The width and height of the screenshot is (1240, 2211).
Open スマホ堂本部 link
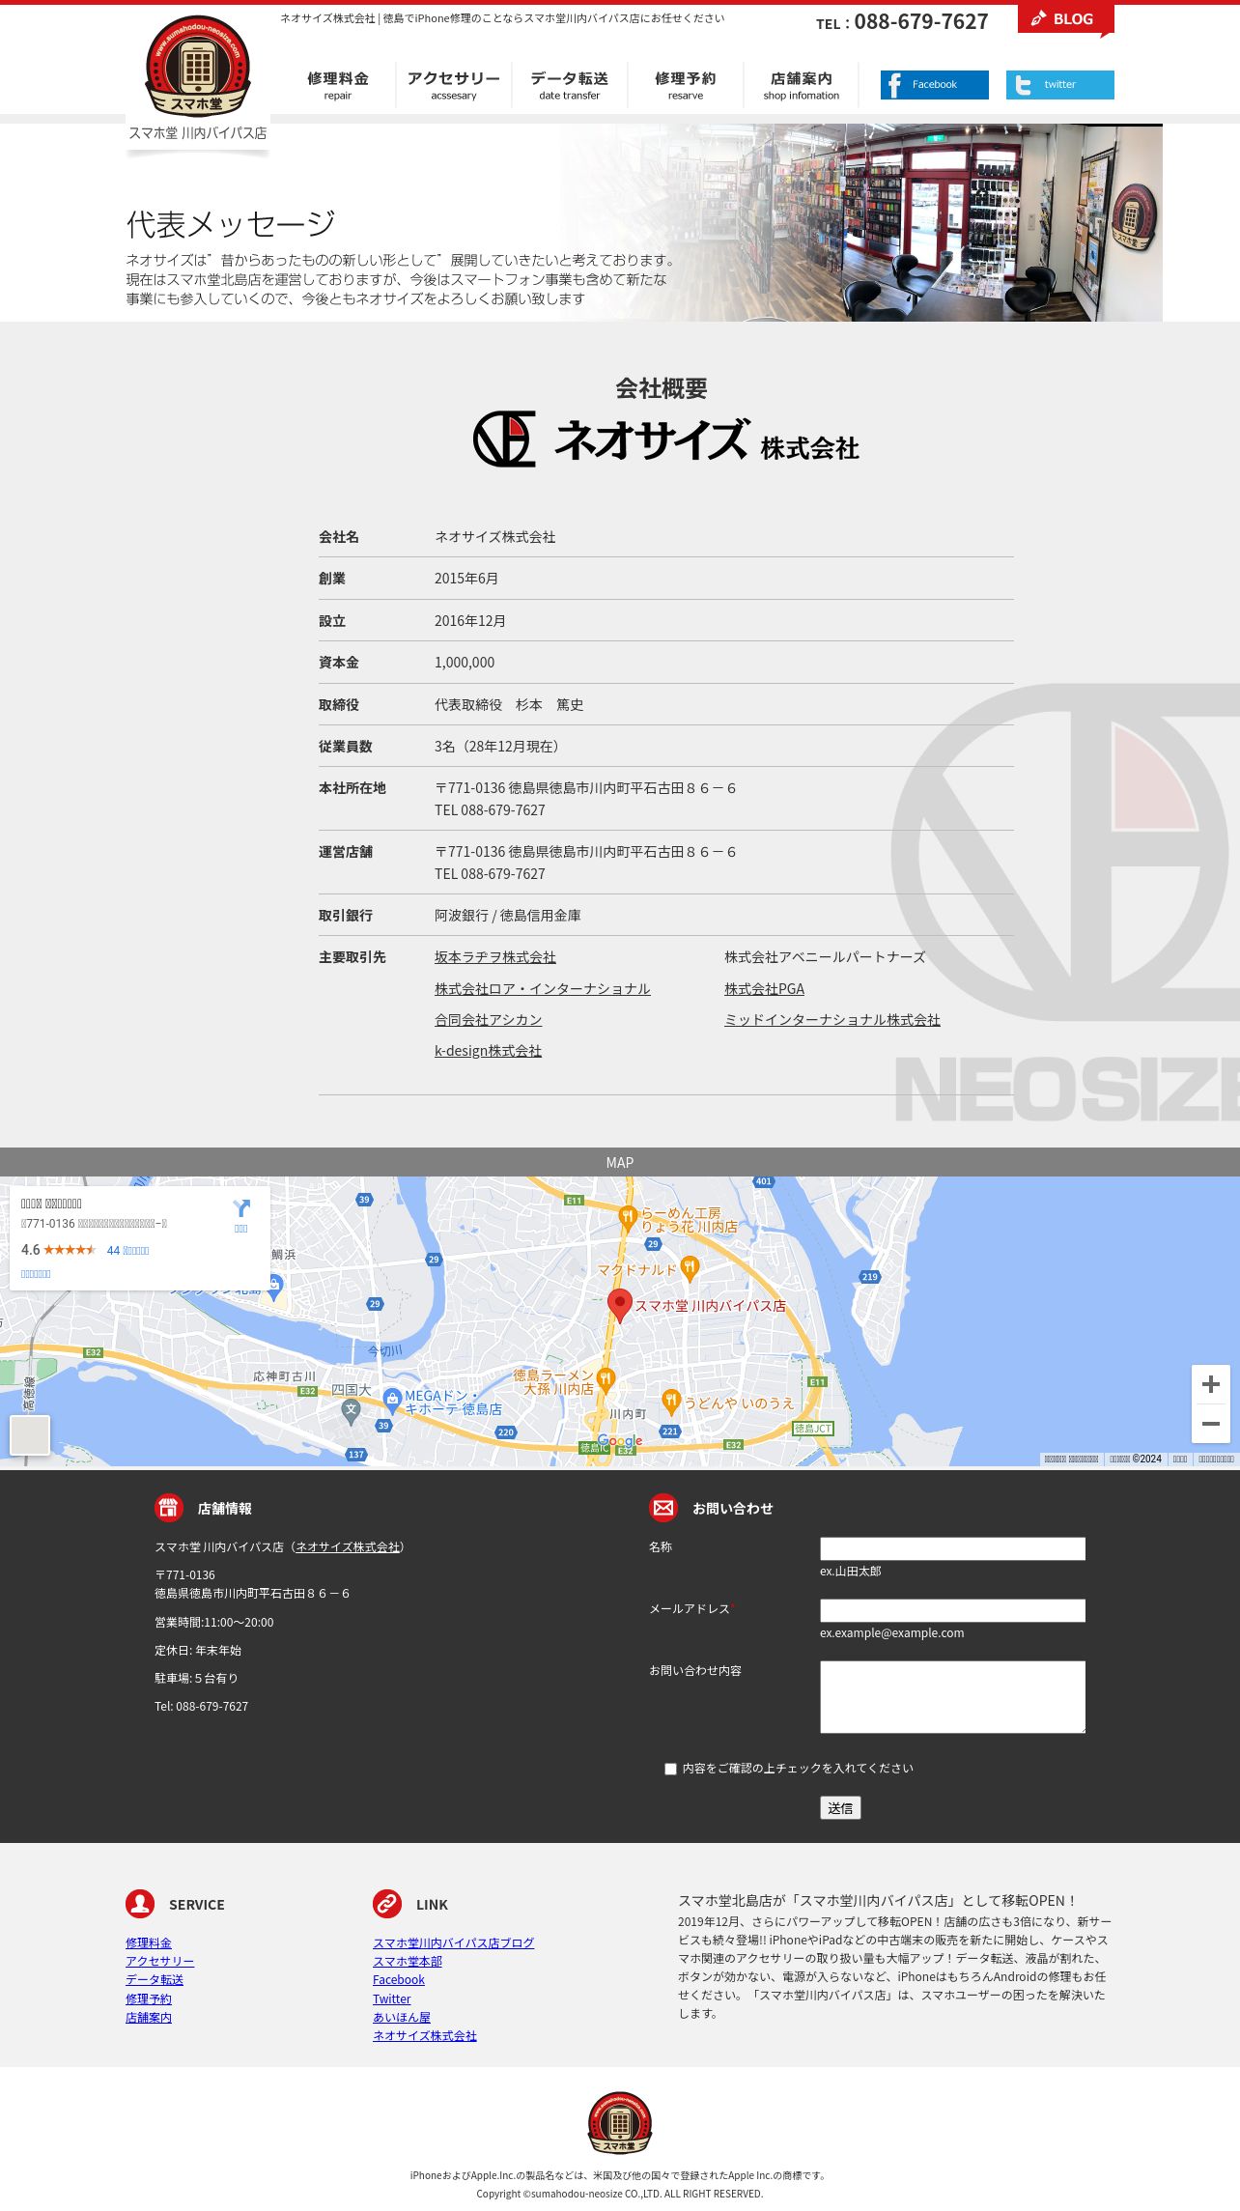click(x=408, y=1961)
